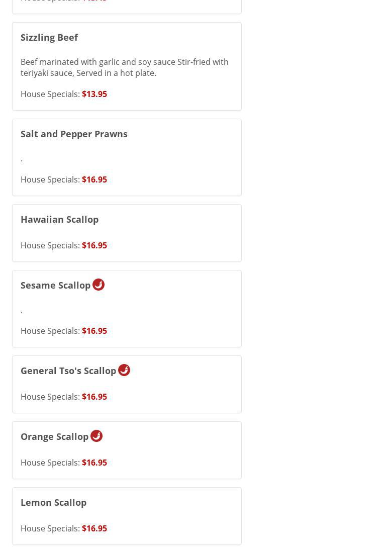387x547 pixels.
Task: Click the spicy chili icon for Orange Scallop
Action: point(96,436)
